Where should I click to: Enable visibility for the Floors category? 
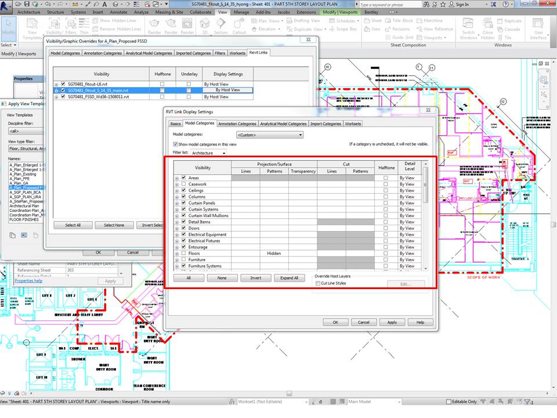tap(183, 253)
